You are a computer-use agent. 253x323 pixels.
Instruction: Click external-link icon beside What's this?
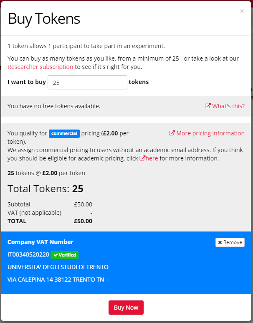click(207, 106)
